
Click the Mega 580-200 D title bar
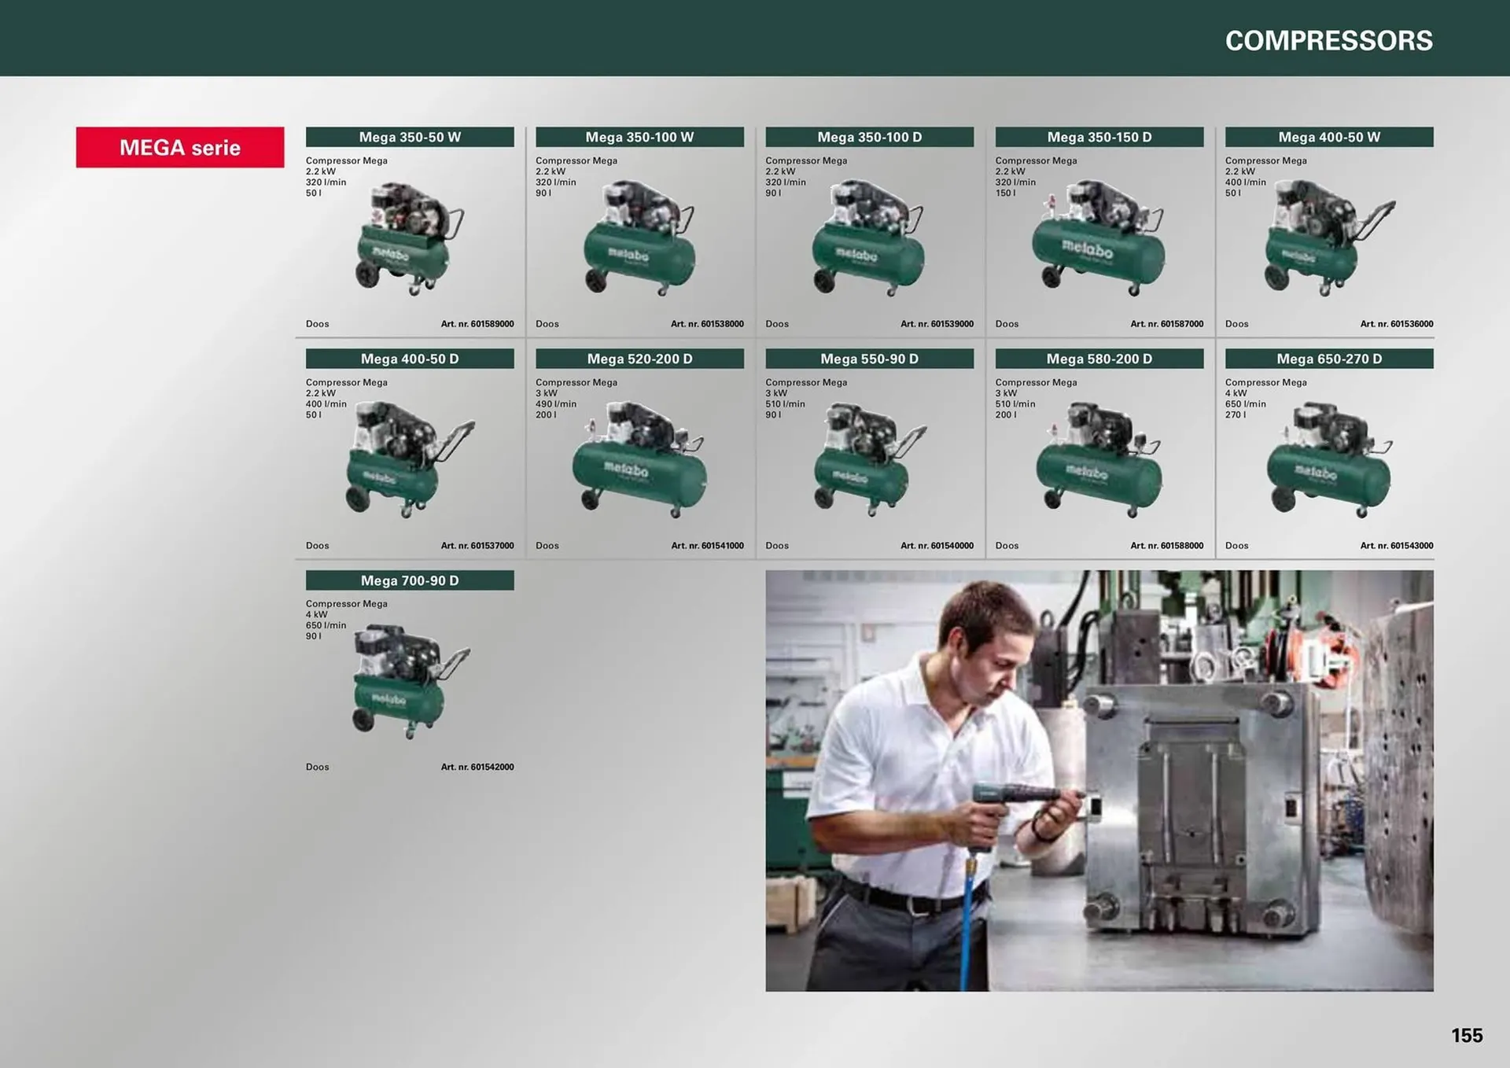[1099, 358]
